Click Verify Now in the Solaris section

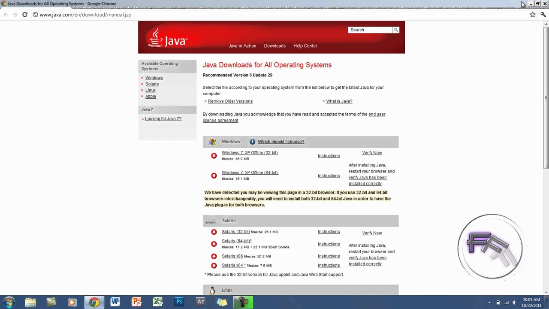click(x=372, y=233)
